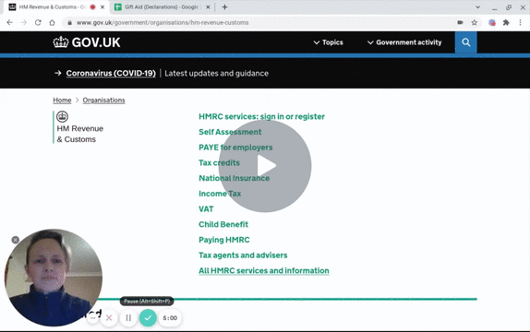
Task: Open All HMRC services and information
Action: coord(264,271)
